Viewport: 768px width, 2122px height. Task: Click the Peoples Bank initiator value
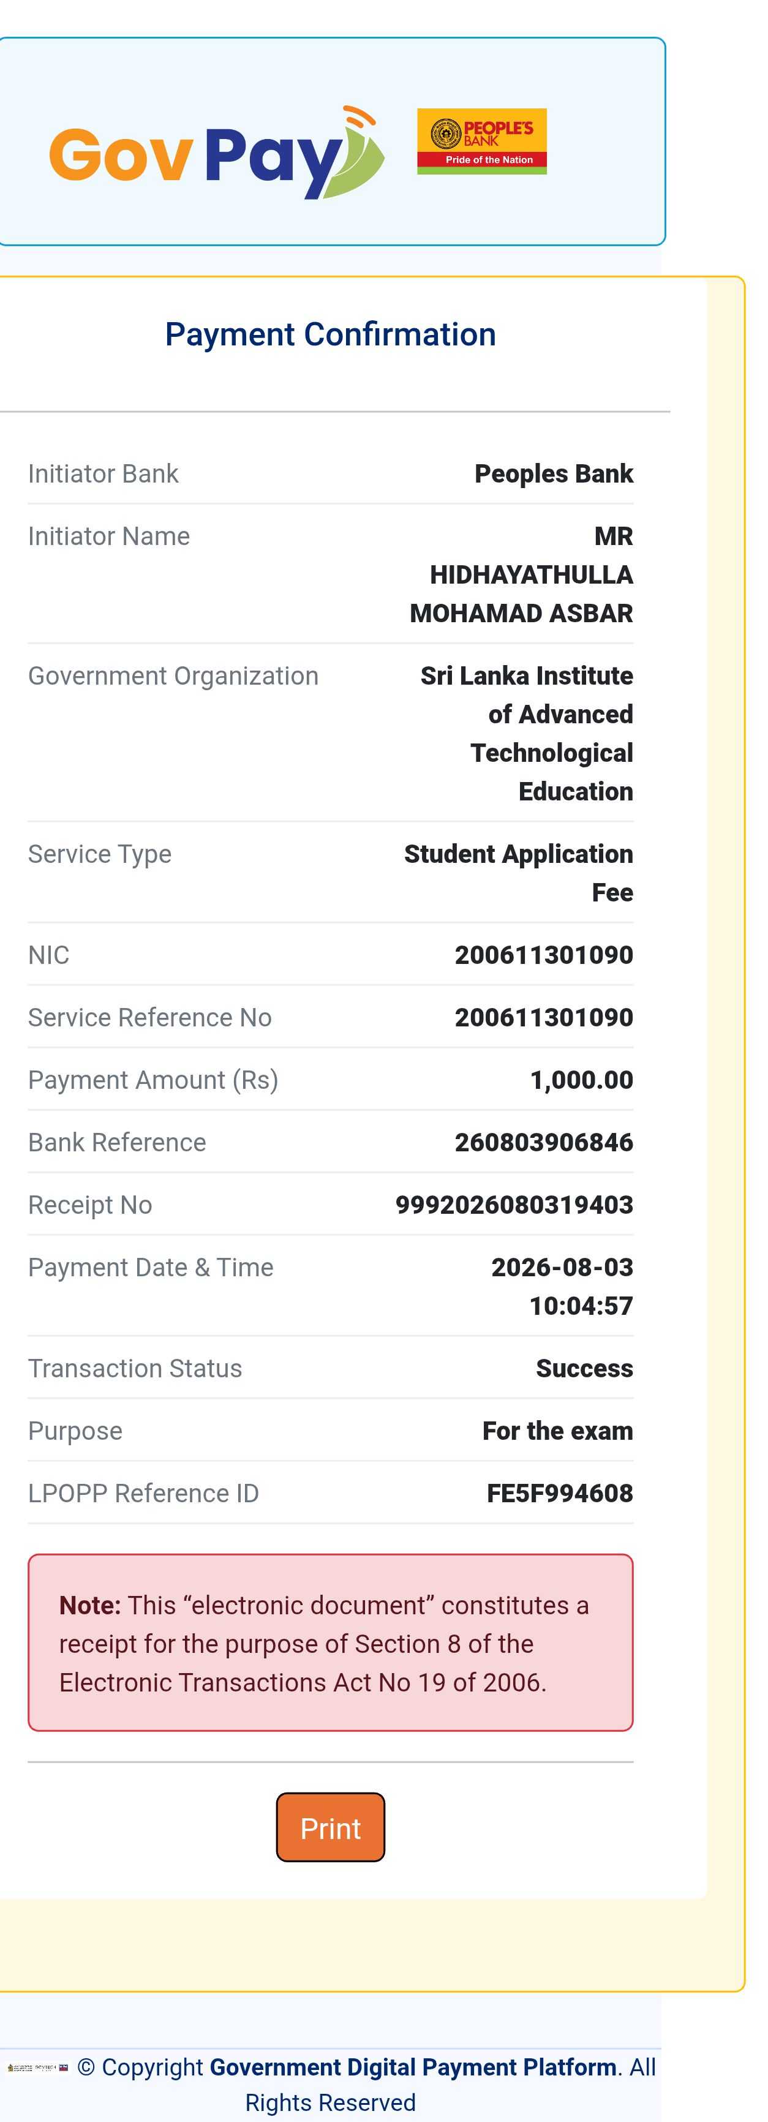point(554,473)
